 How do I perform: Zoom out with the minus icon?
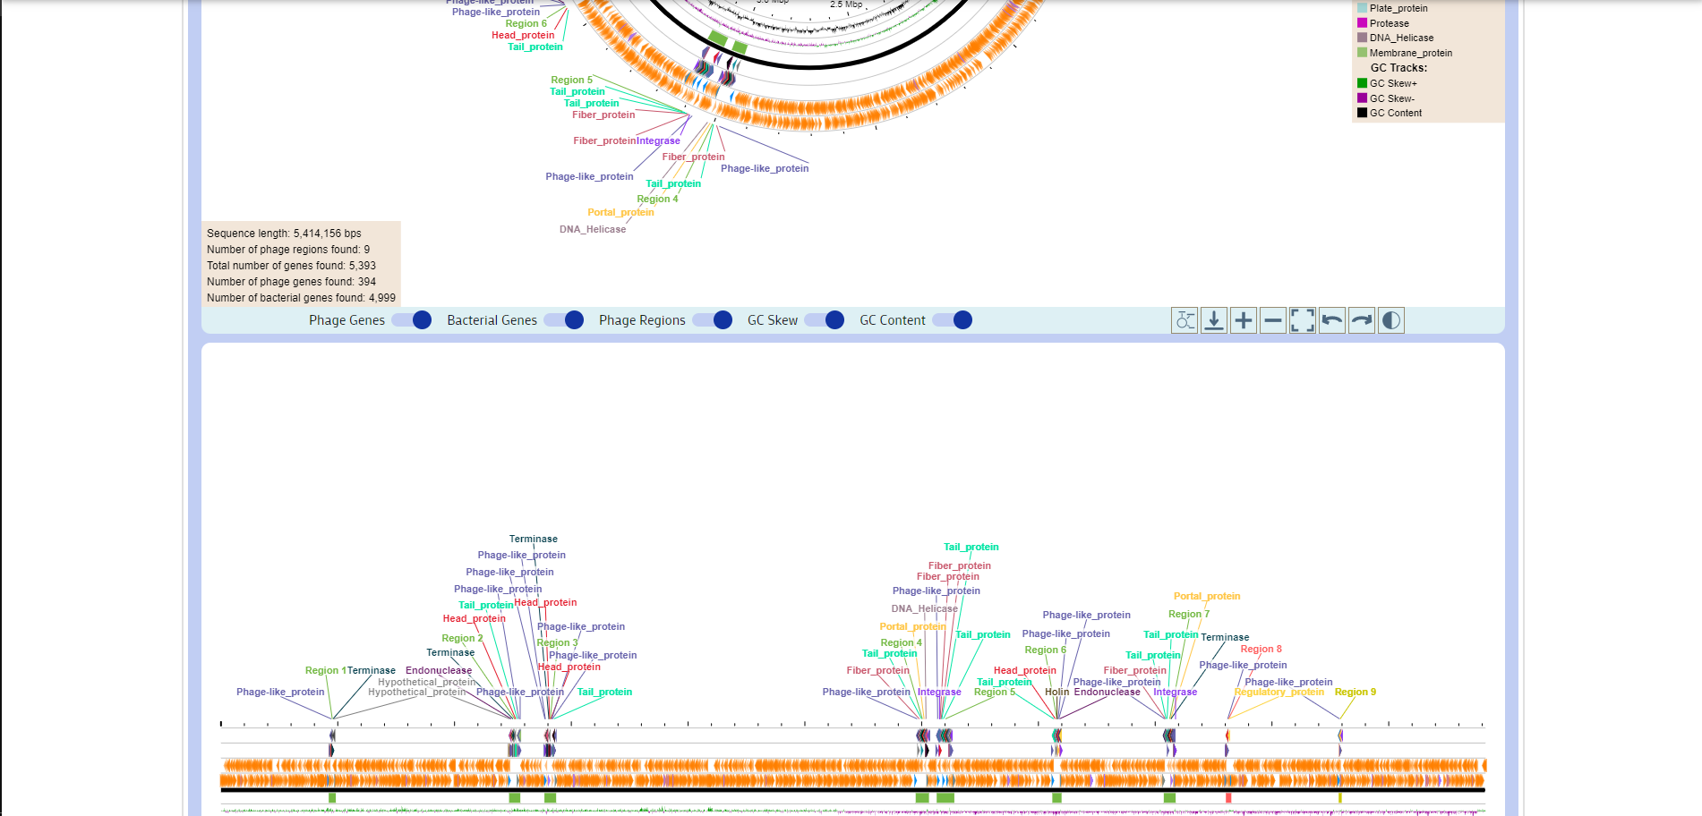(1273, 320)
